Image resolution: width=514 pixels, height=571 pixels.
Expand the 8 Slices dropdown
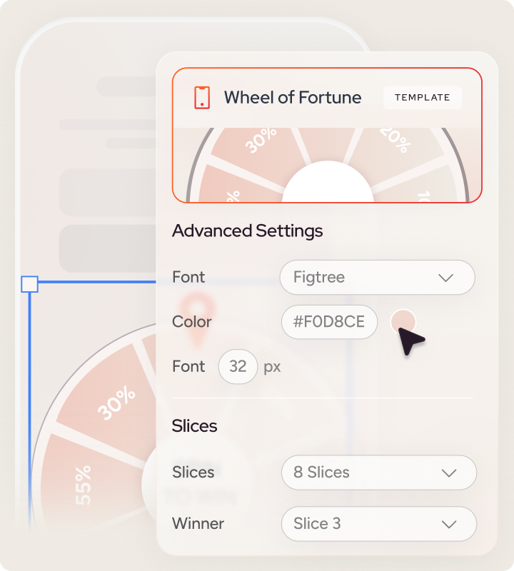click(379, 473)
